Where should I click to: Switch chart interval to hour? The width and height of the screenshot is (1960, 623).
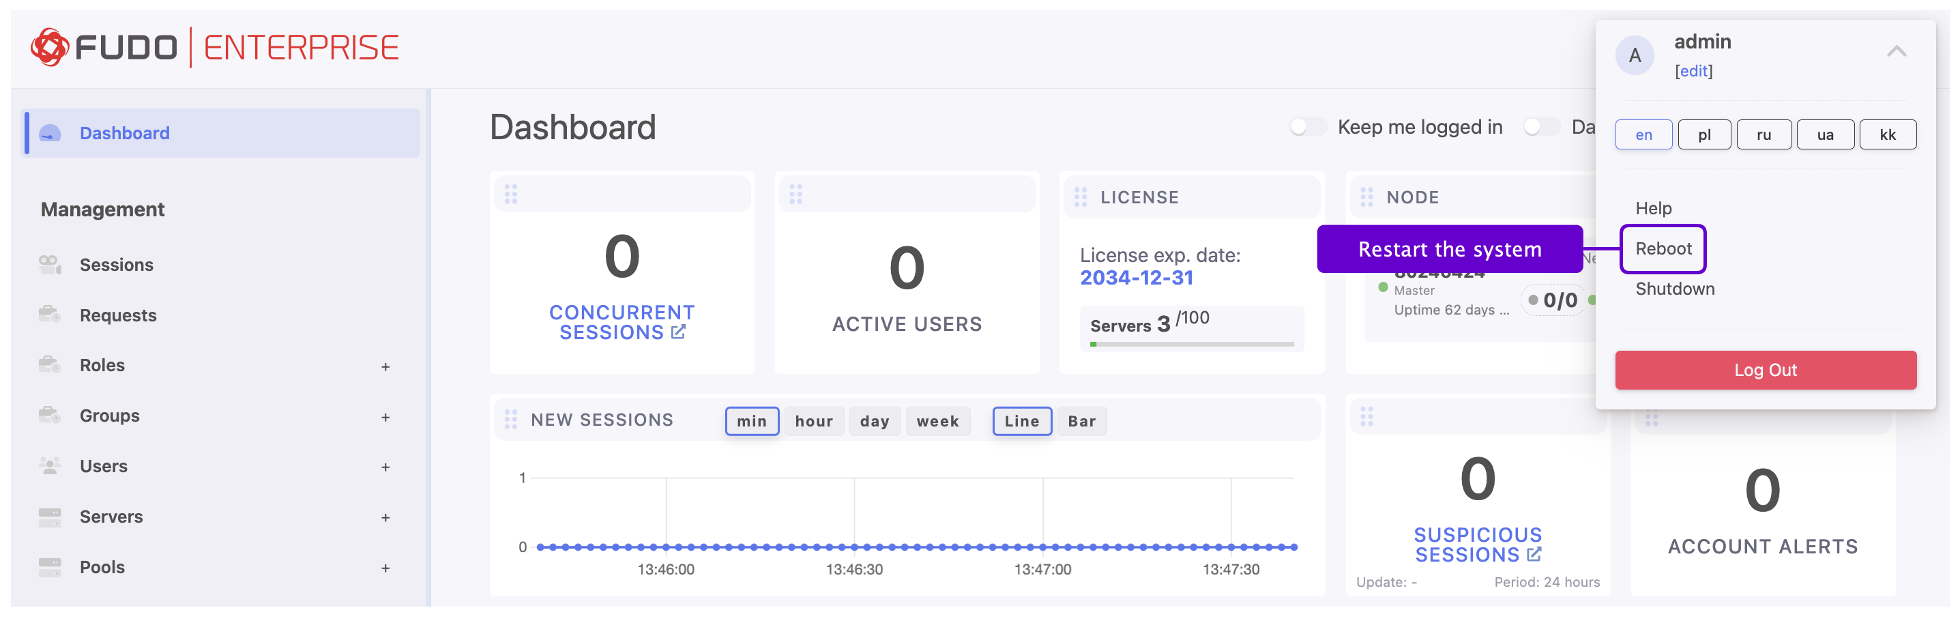coord(813,422)
